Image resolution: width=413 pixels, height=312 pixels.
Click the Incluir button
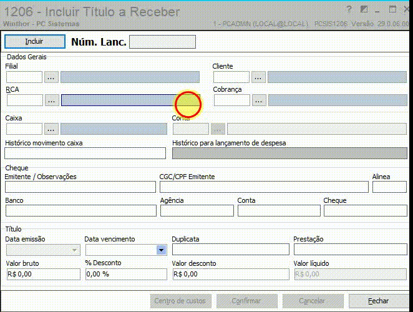[35, 42]
